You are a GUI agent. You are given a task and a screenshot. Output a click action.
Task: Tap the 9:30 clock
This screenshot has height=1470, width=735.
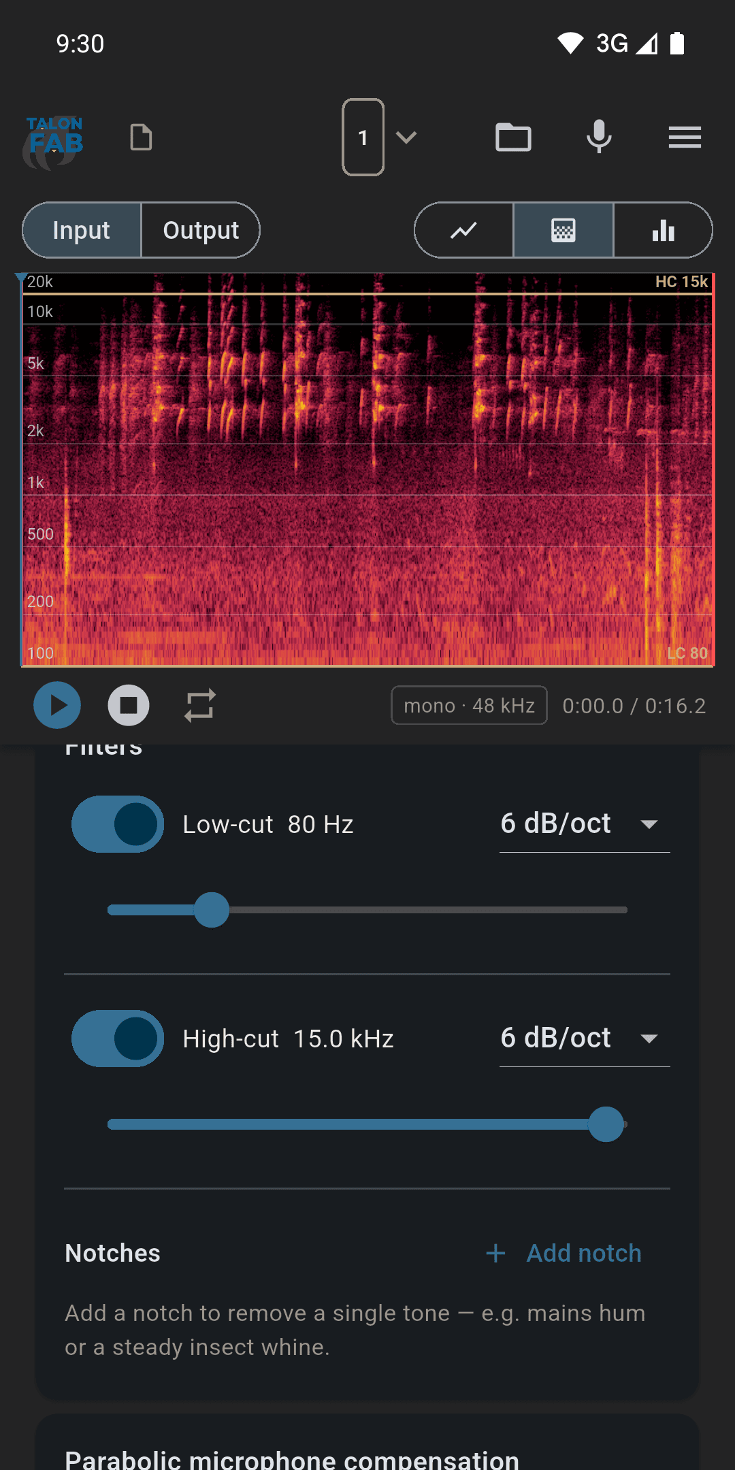80,44
